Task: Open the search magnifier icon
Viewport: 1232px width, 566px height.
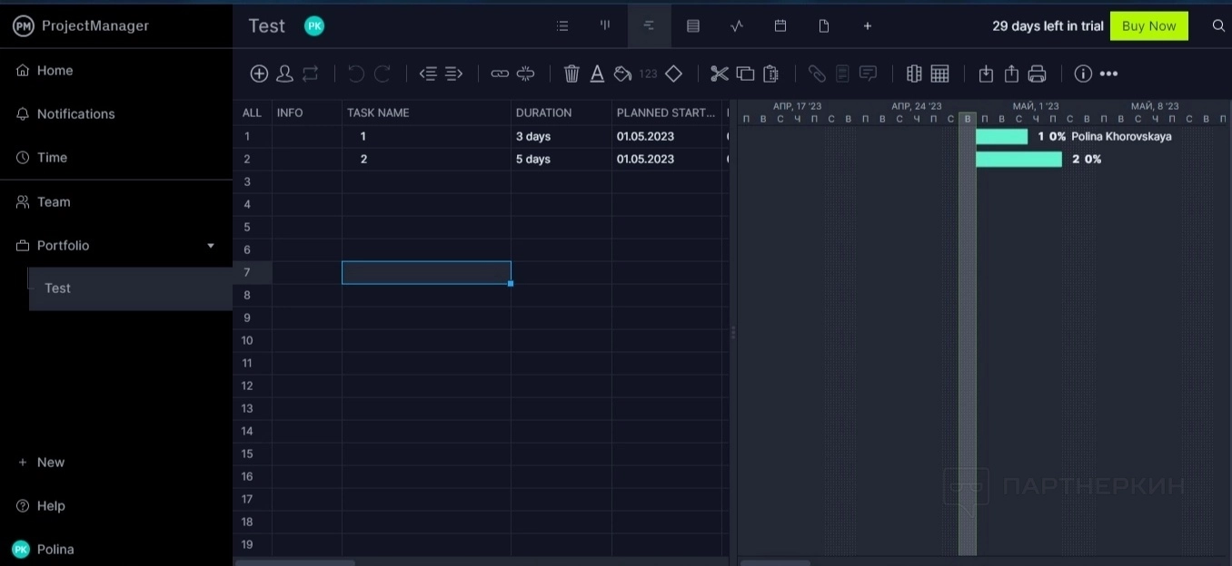Action: 1218,26
